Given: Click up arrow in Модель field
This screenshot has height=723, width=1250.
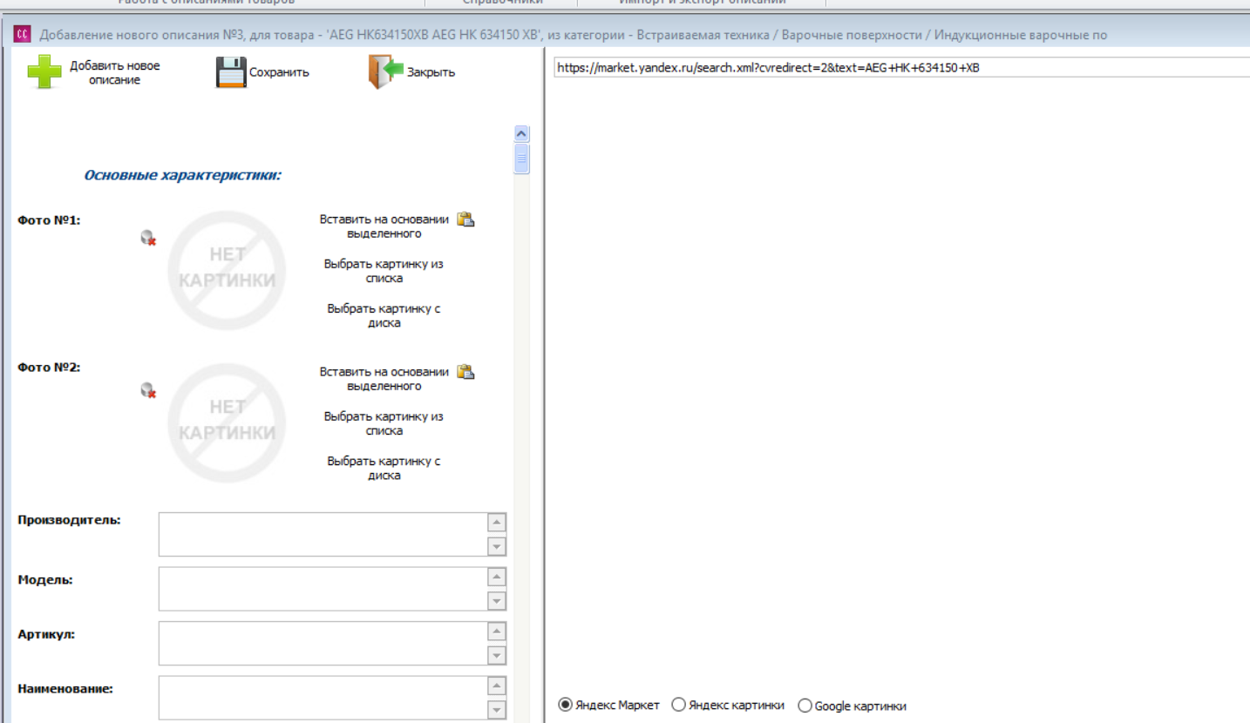Looking at the screenshot, I should point(496,578).
